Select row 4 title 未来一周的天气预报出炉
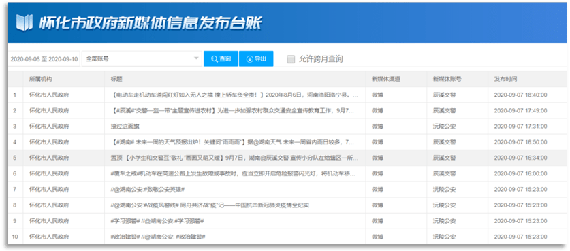This screenshot has height=251, width=570. (x=233, y=142)
